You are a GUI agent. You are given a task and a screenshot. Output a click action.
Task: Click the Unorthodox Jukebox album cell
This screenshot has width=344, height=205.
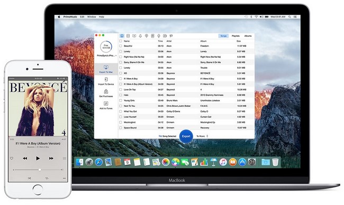click(x=210, y=100)
